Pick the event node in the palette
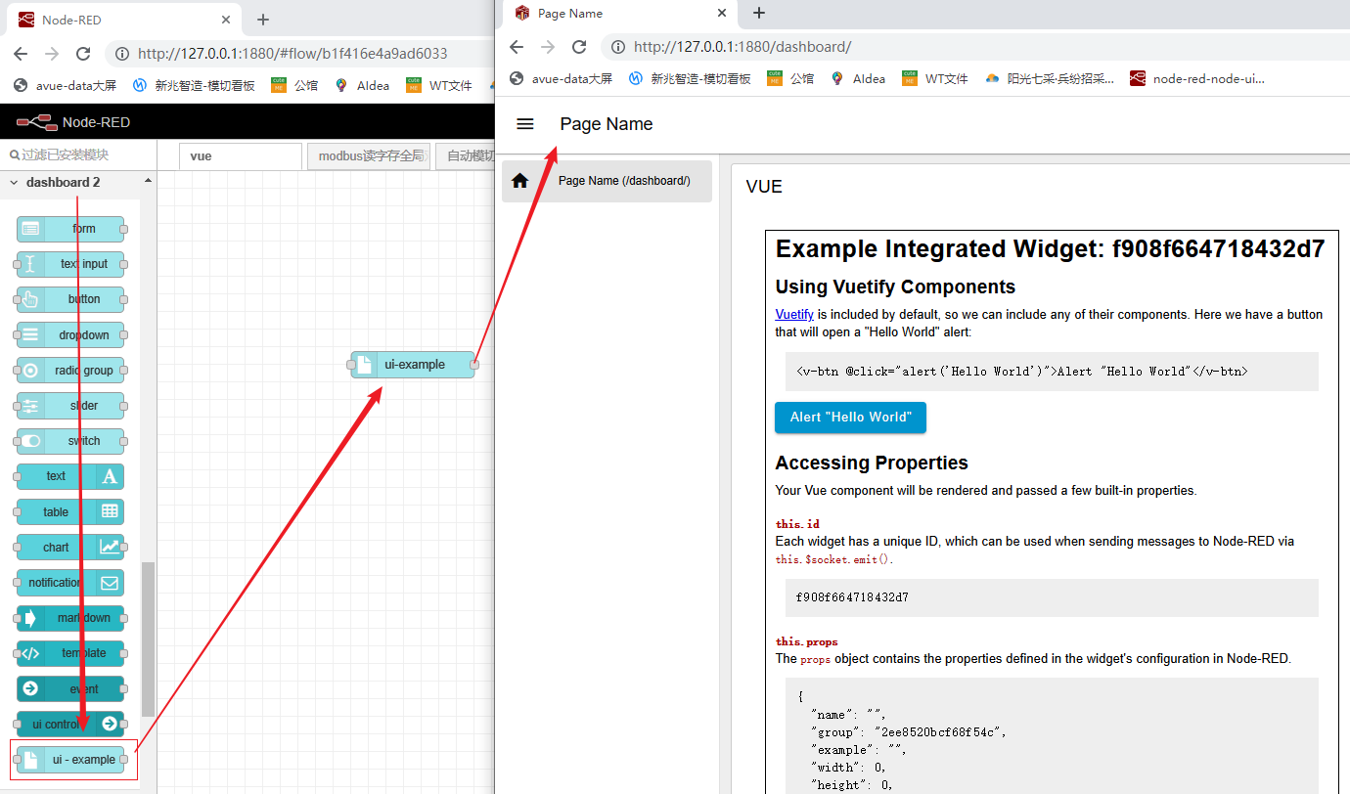1350x794 pixels. [70, 688]
